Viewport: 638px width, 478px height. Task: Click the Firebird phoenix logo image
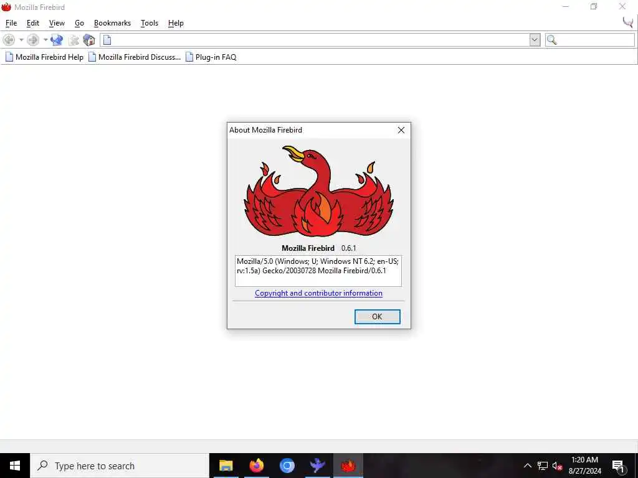click(x=318, y=191)
